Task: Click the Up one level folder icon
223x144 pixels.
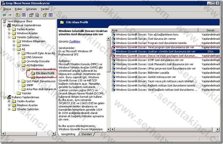Action: 18,15
